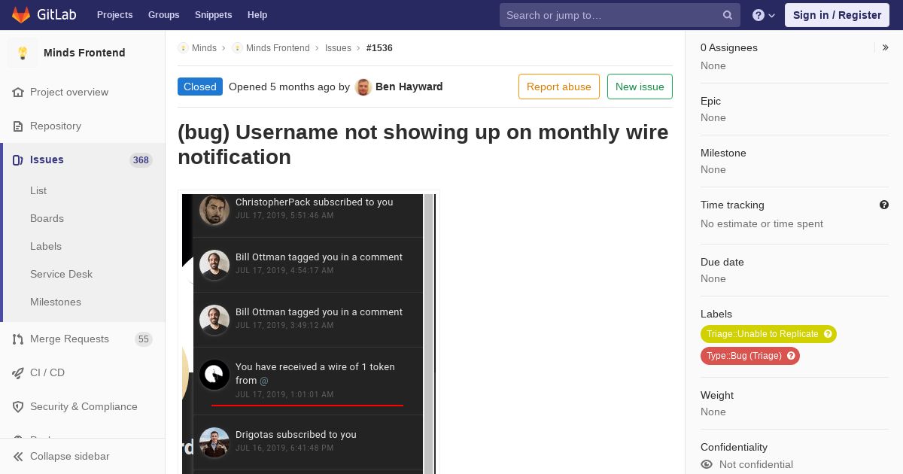
Task: Click the Repository file icon
Action: point(18,126)
